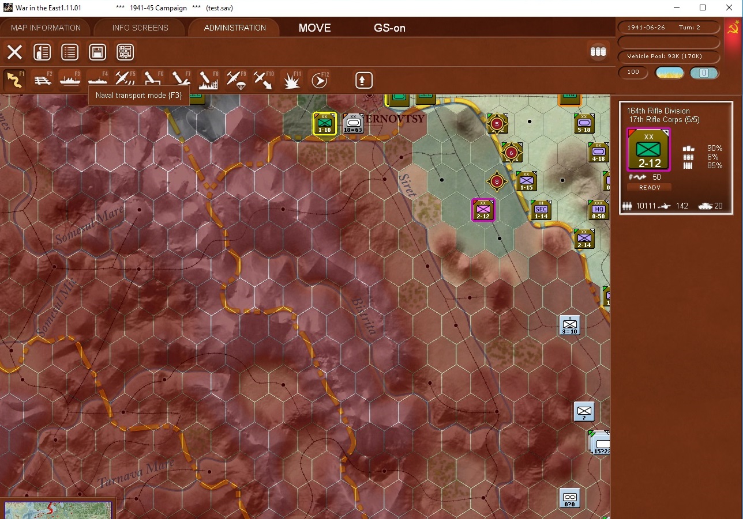
Task: Select the SEC 1-14 unit counter
Action: click(541, 210)
